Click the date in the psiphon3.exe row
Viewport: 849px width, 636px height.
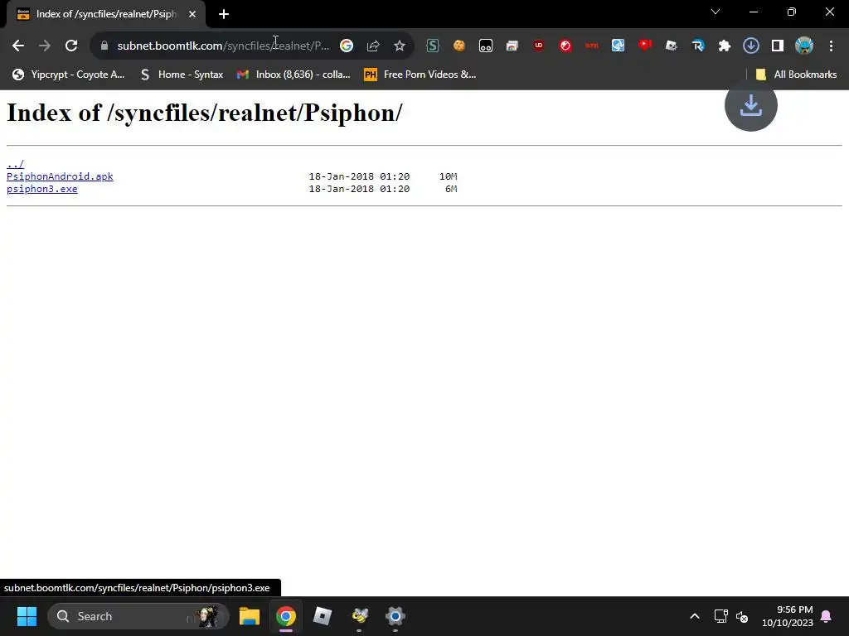(x=359, y=189)
